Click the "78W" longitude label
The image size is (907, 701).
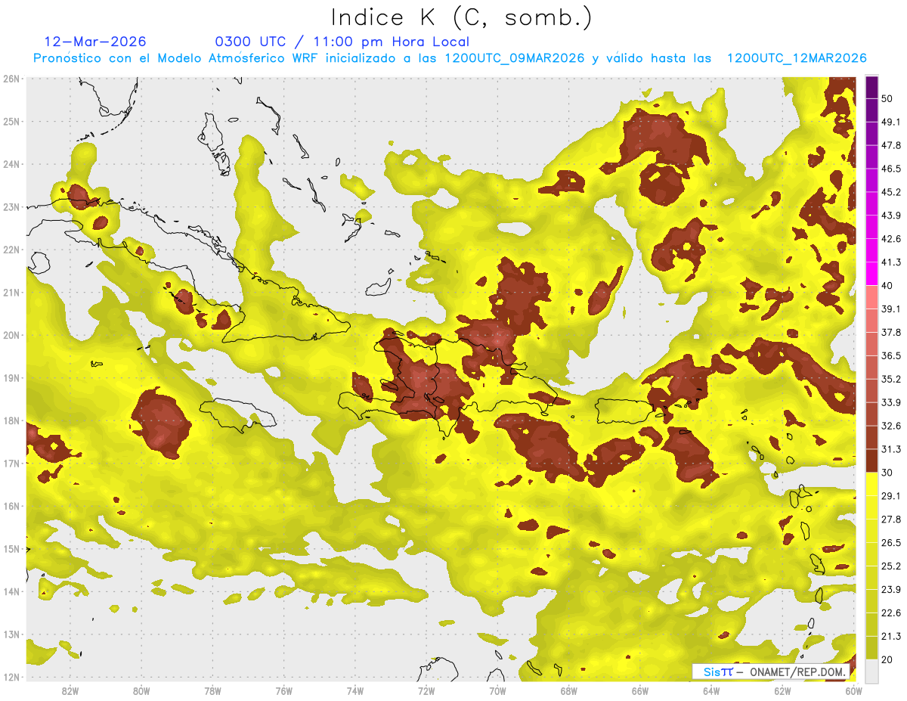212,690
